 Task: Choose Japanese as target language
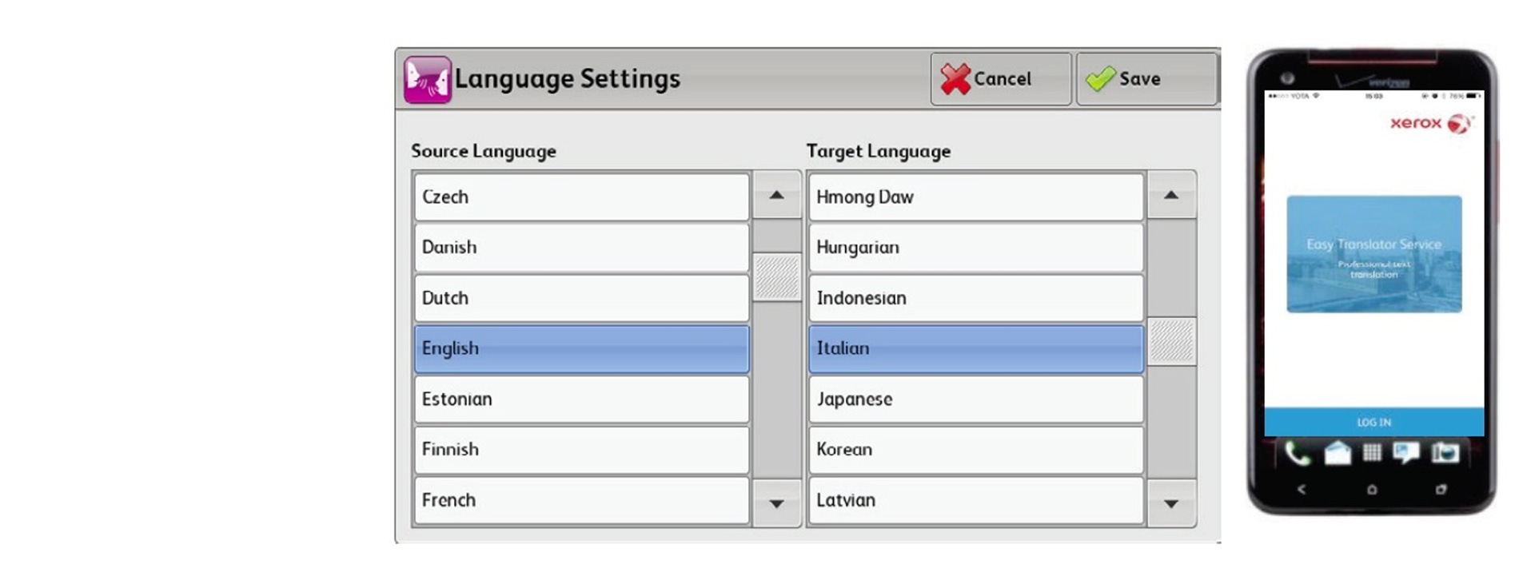(x=975, y=399)
